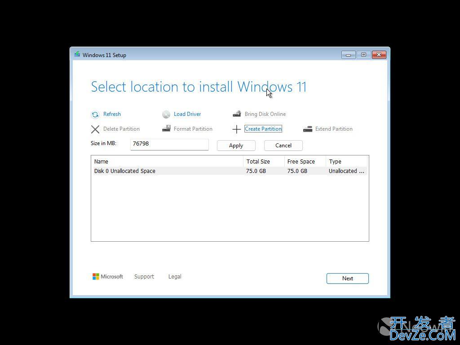460x345 pixels.
Task: Click the Delete Partition label
Action: tap(121, 129)
